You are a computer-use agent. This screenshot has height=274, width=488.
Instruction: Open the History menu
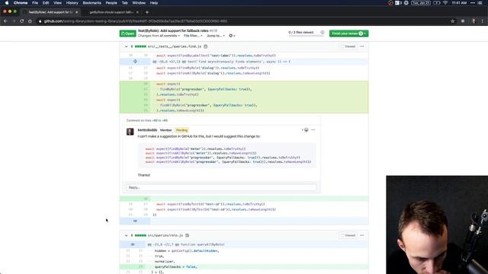(x=72, y=3)
